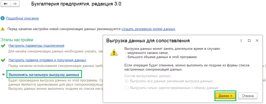The height and width of the screenshot is (104, 266).
Task: Click current-step arrow marker beside 'Выполнить начальную выгрузку'
Action: 3,75
